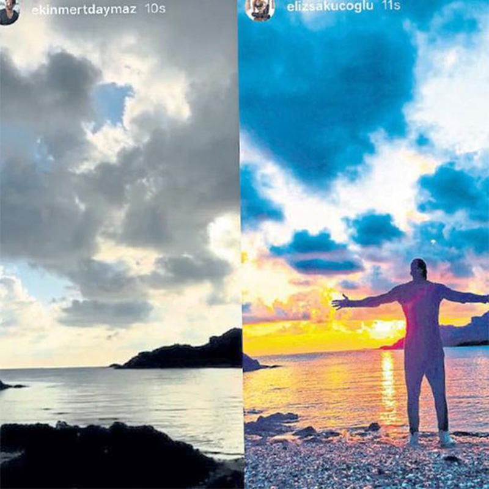
Task: Tap the pebble beach in right story
Action: coord(365,461)
